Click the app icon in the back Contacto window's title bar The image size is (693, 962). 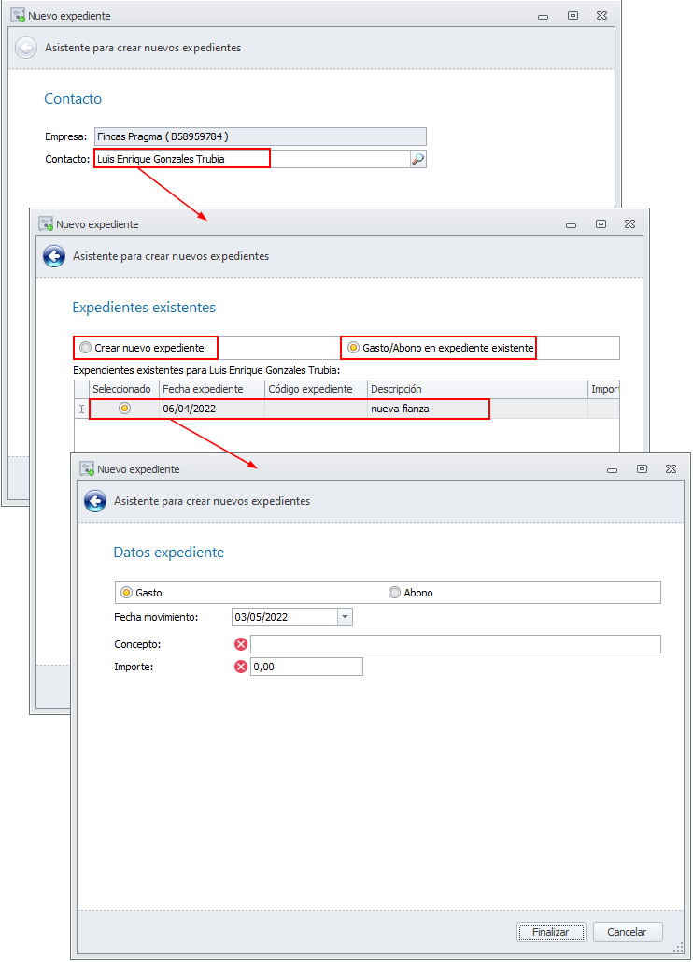(18, 15)
